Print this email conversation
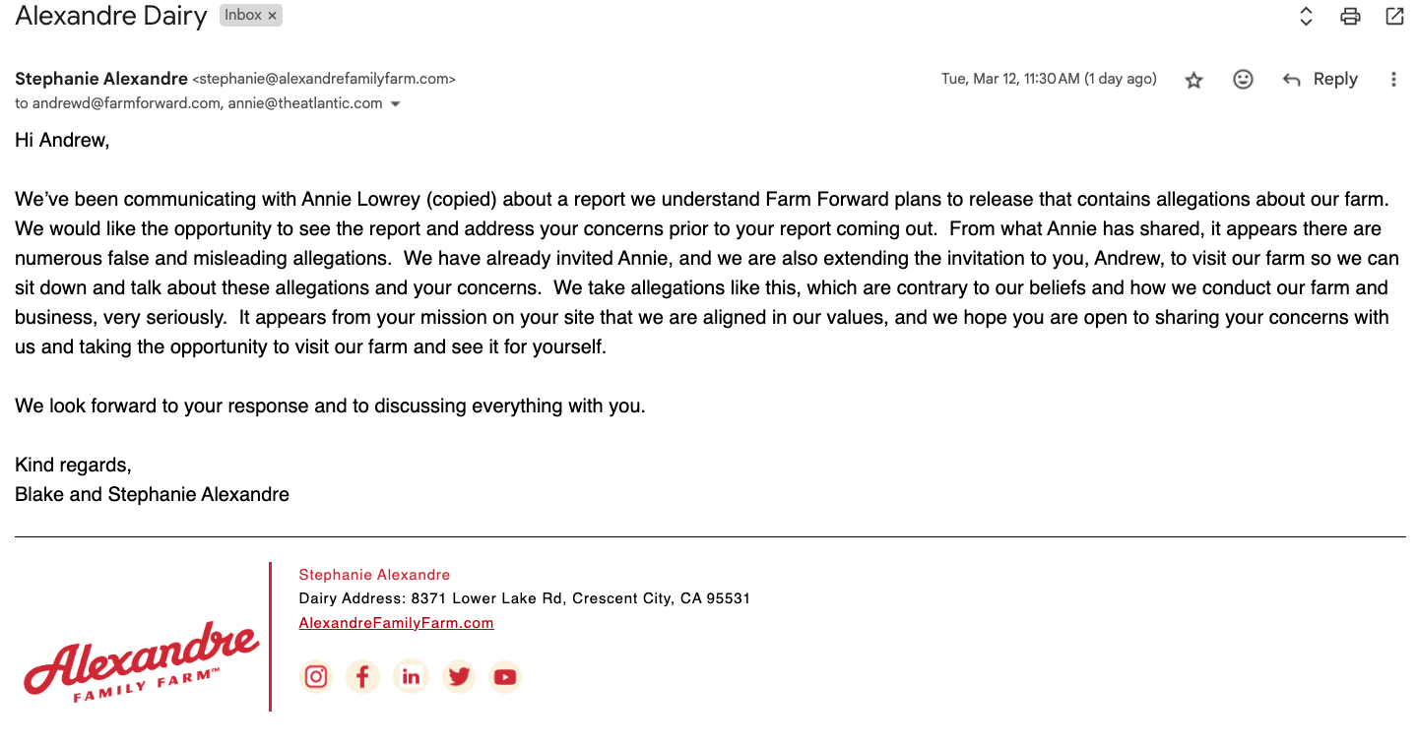Image resolution: width=1417 pixels, height=749 pixels. coord(1350,17)
